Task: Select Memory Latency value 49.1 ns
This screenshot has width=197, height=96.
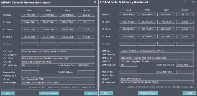Action: tap(185, 15)
